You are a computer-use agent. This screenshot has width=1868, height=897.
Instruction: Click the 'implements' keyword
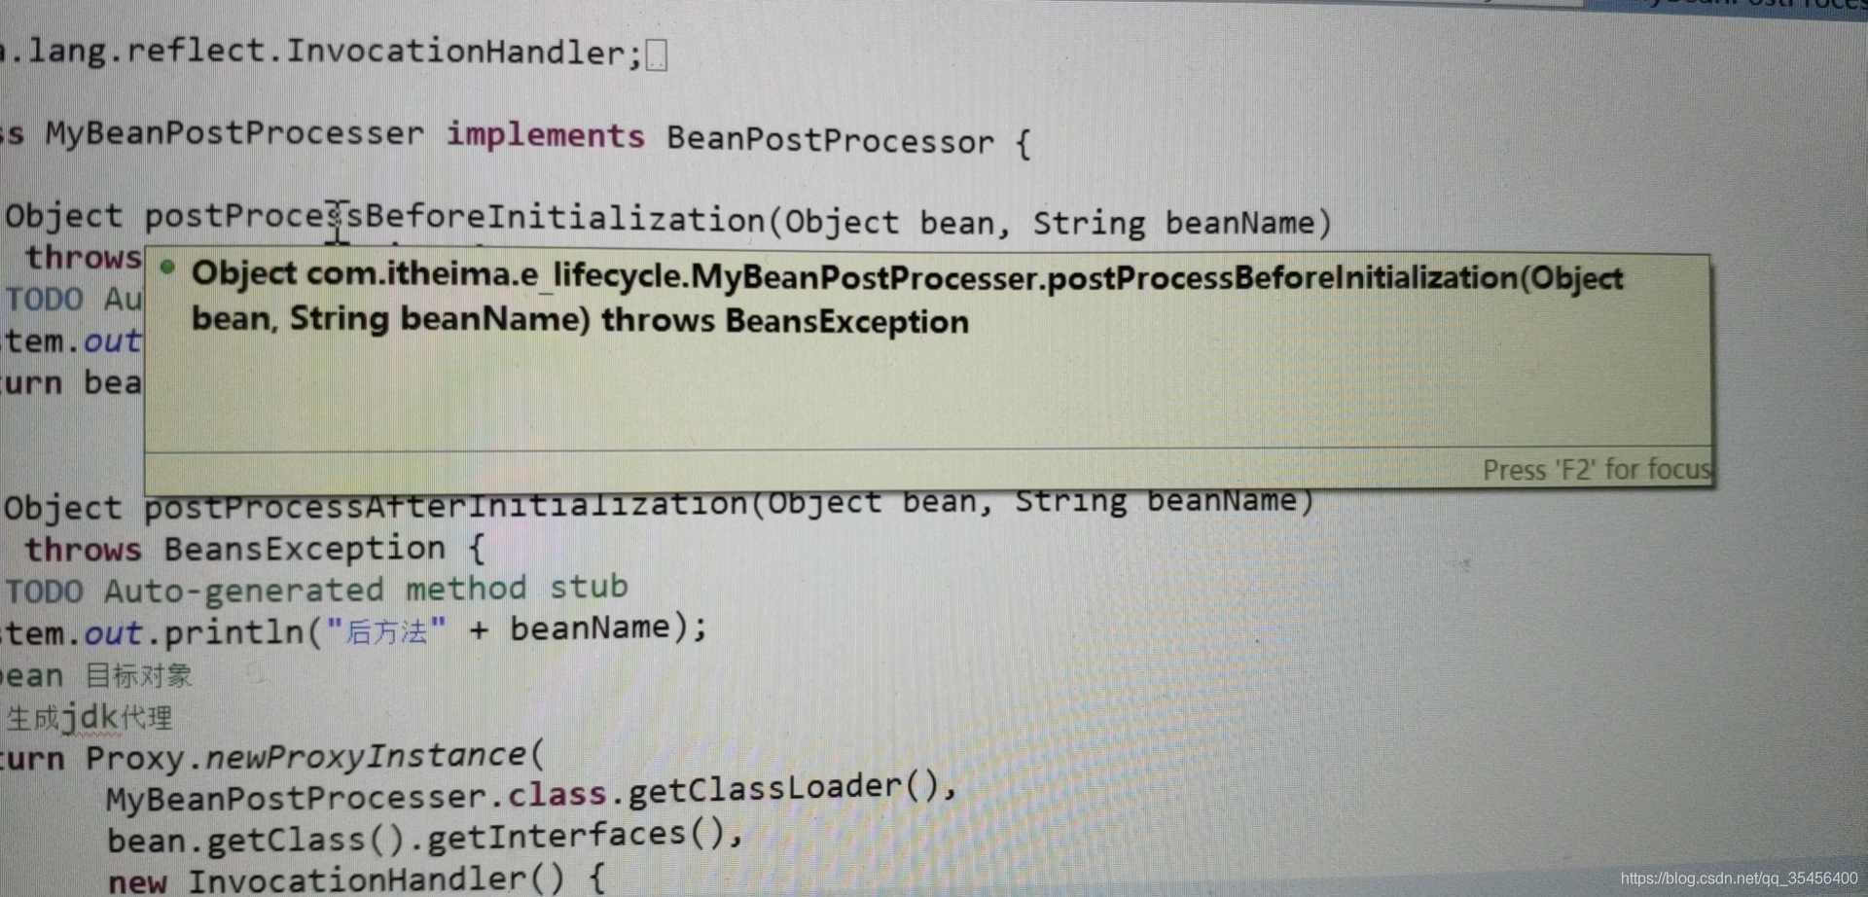tap(545, 135)
